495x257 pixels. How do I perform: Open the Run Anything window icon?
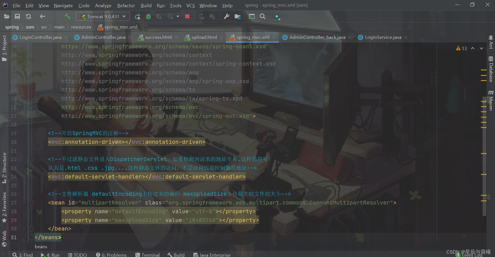(x=252, y=16)
